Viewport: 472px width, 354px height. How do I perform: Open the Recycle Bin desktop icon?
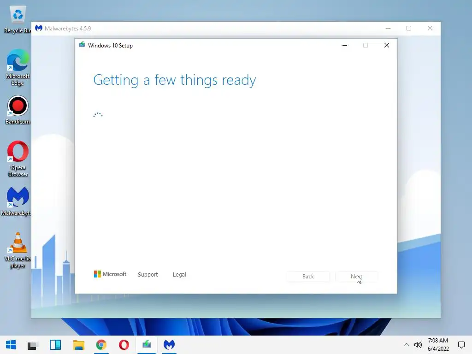pos(17,18)
